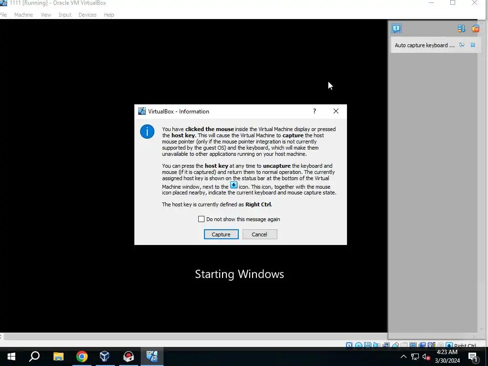Viewport: 488px width, 366px height.
Task: Click the optical disc indicator in status bar
Action: [358, 345]
